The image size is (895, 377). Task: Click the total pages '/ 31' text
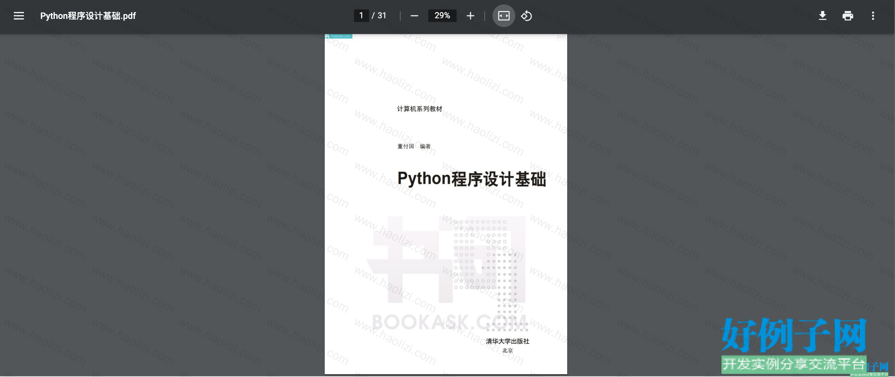pyautogui.click(x=379, y=16)
